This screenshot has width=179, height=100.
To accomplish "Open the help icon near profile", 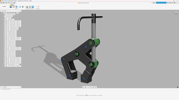I will point(175,3).
